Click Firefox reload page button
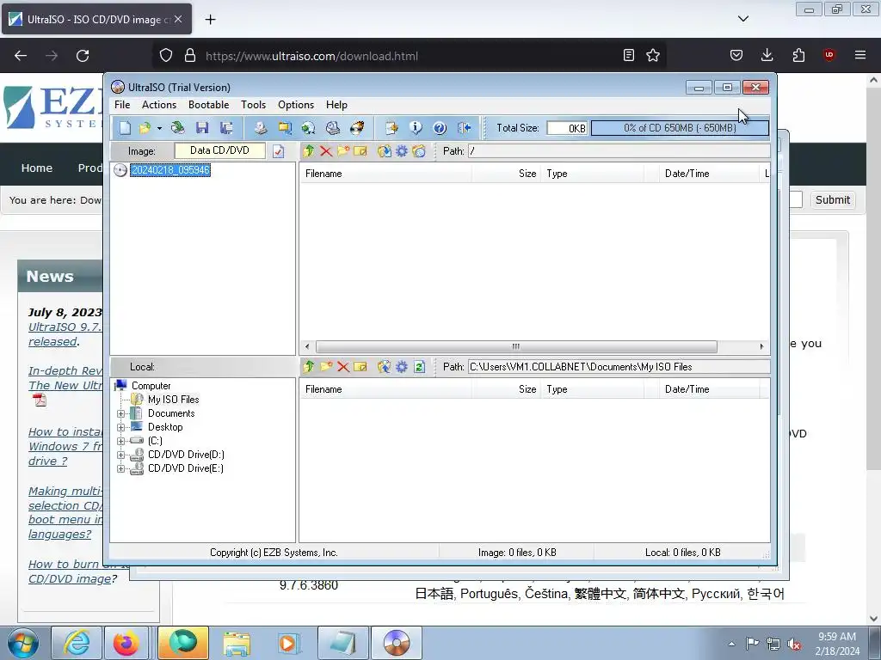The height and width of the screenshot is (660, 881). click(83, 56)
